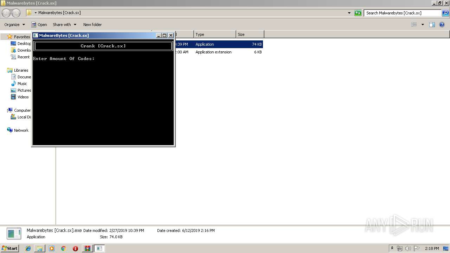Screen dimensions: 450x253
Task: Click the 6 KB size cell
Action: click(258, 52)
